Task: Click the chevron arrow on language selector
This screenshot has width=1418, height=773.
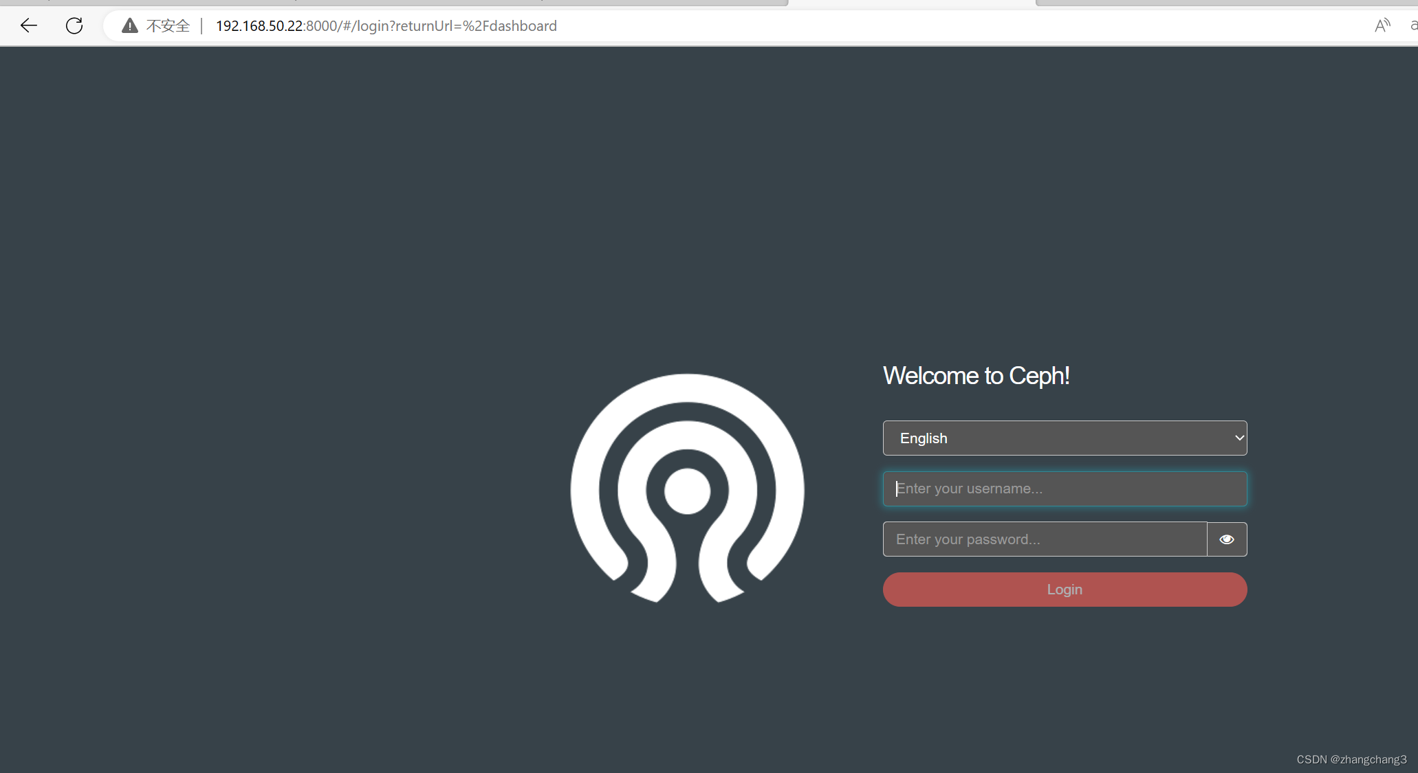Action: tap(1239, 438)
